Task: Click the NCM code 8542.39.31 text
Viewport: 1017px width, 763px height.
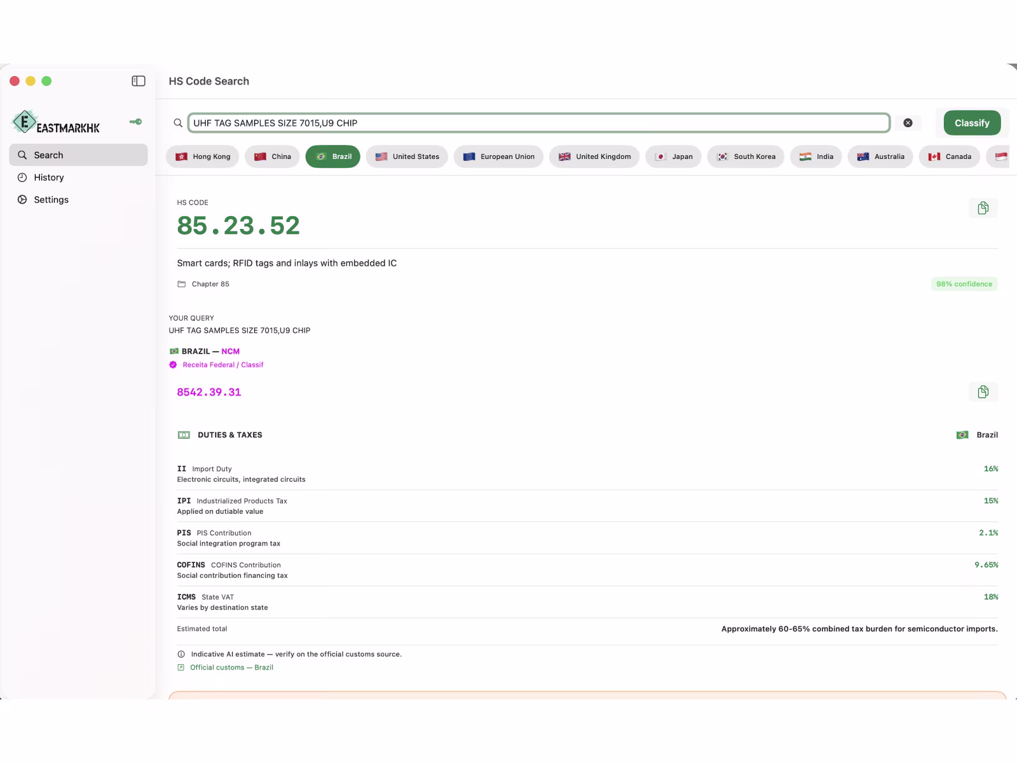Action: 209,392
